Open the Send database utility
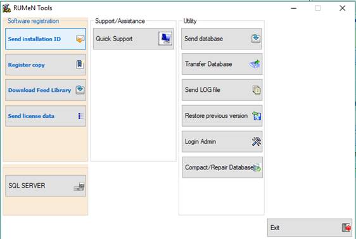Viewport: 356px width, 239px height. coord(222,39)
